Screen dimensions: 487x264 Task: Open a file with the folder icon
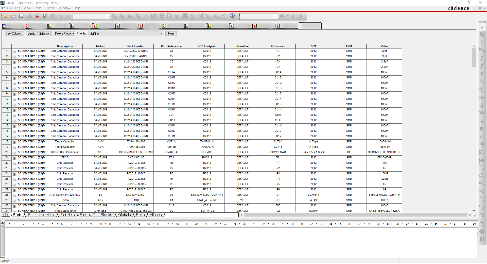(x=13, y=16)
